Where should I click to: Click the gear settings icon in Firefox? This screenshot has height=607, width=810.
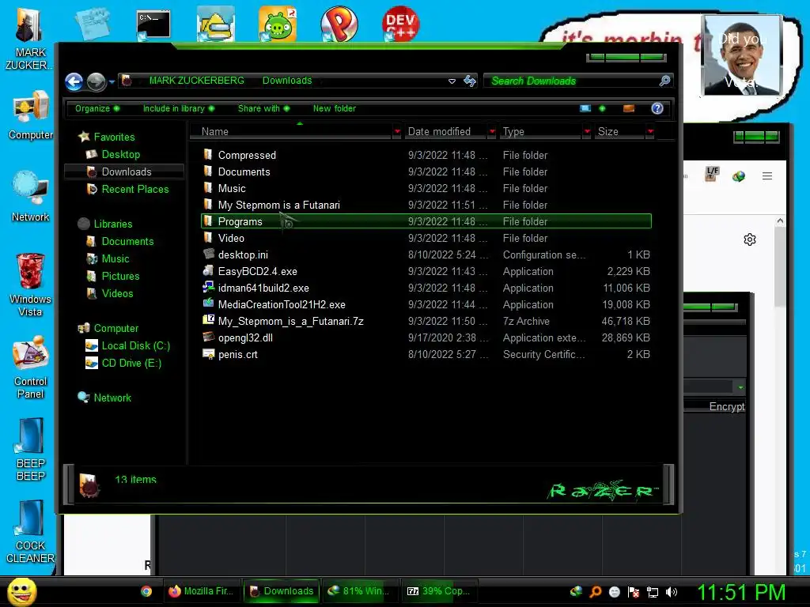pyautogui.click(x=750, y=239)
